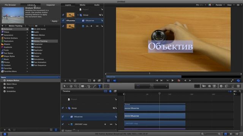
Task: Search layers with the magnifier icon
Action: 70,80
